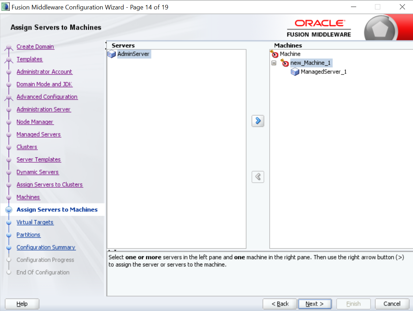This screenshot has width=413, height=311.
Task: Open the Node Manager step
Action: 35,122
